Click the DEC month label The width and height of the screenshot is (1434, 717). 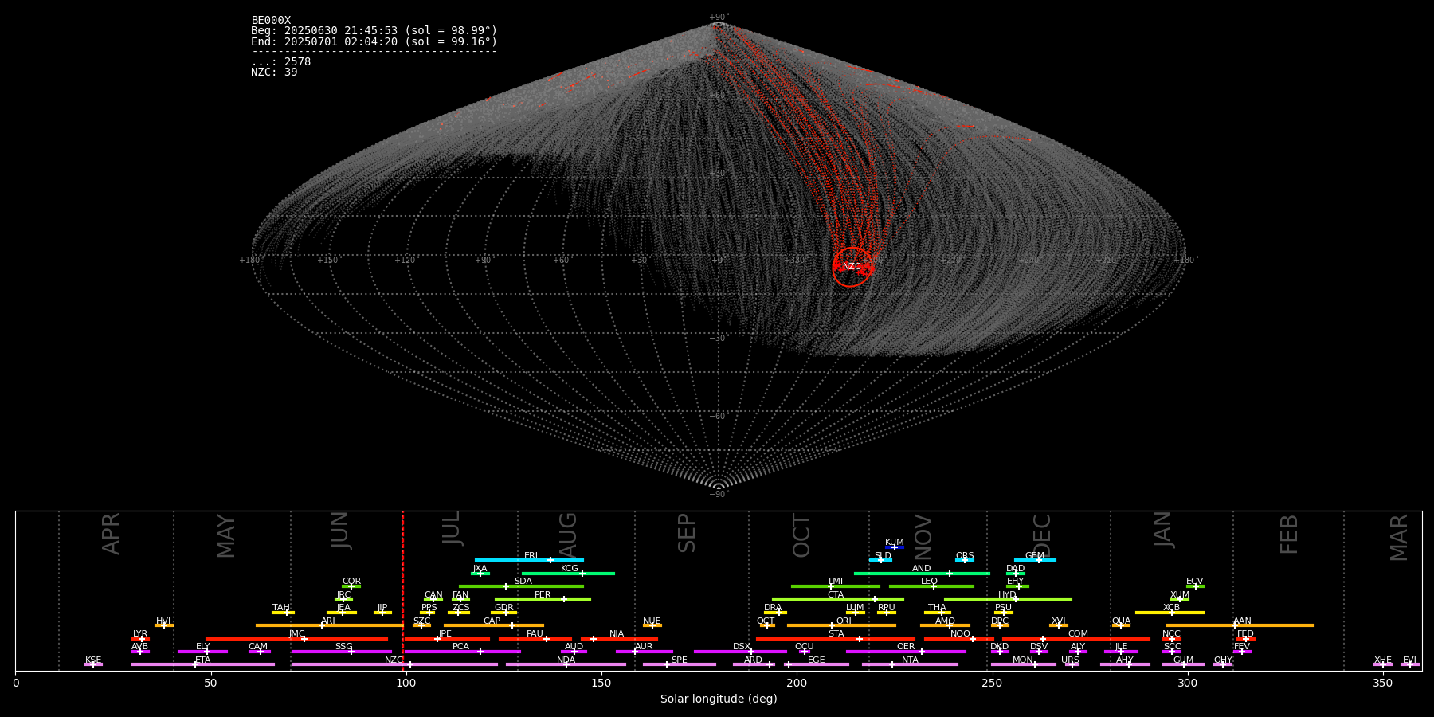(1042, 535)
